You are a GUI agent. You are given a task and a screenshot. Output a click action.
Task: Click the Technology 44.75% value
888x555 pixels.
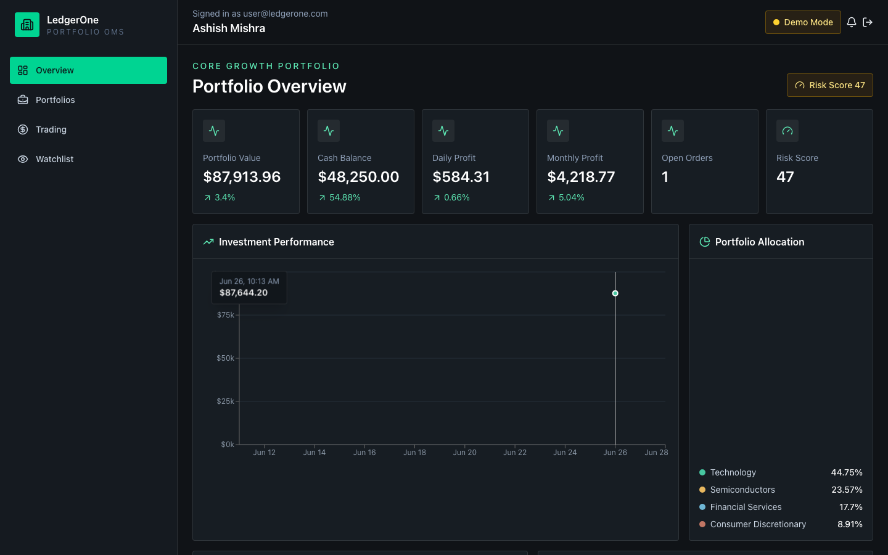(847, 472)
